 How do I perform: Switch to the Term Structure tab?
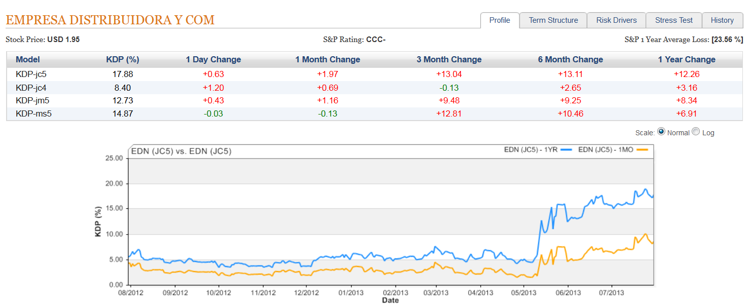tap(553, 20)
